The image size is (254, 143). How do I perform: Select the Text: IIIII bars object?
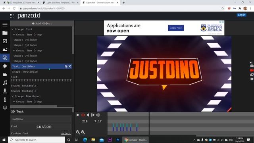point(41,79)
